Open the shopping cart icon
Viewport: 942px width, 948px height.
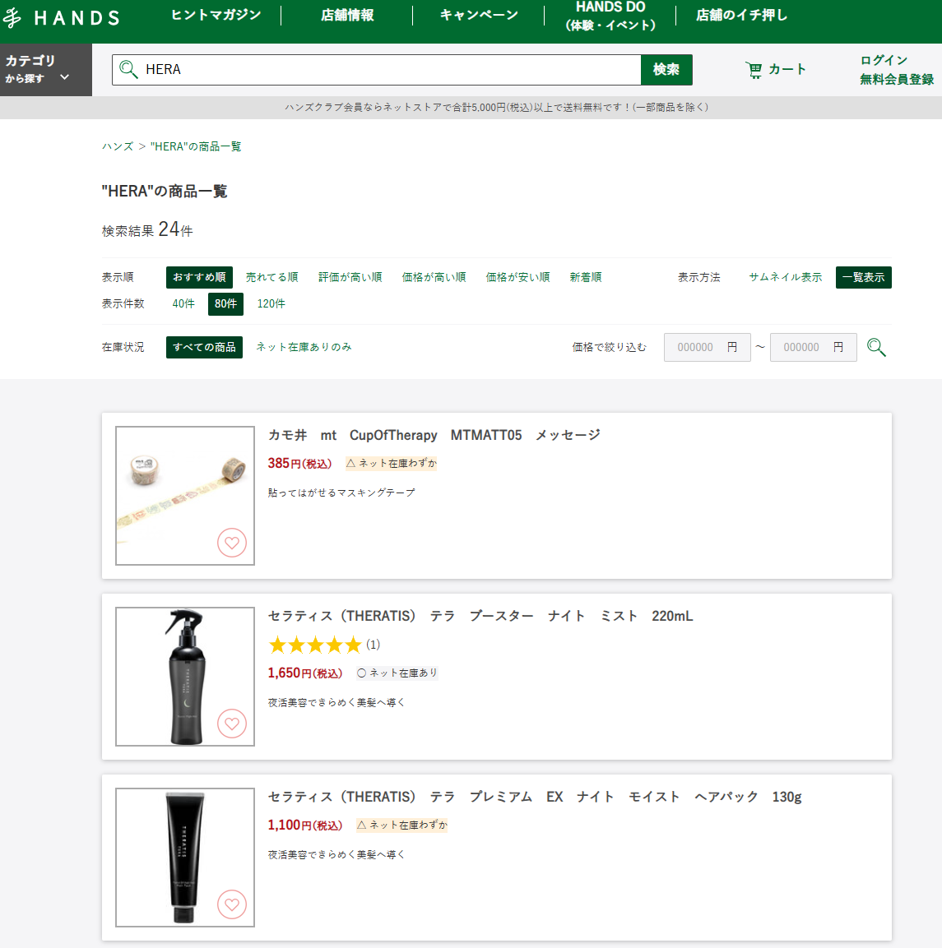coord(754,70)
